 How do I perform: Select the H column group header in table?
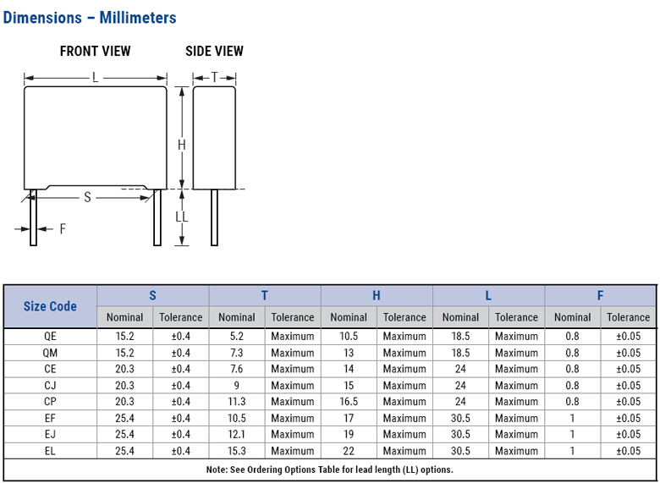pos(377,295)
